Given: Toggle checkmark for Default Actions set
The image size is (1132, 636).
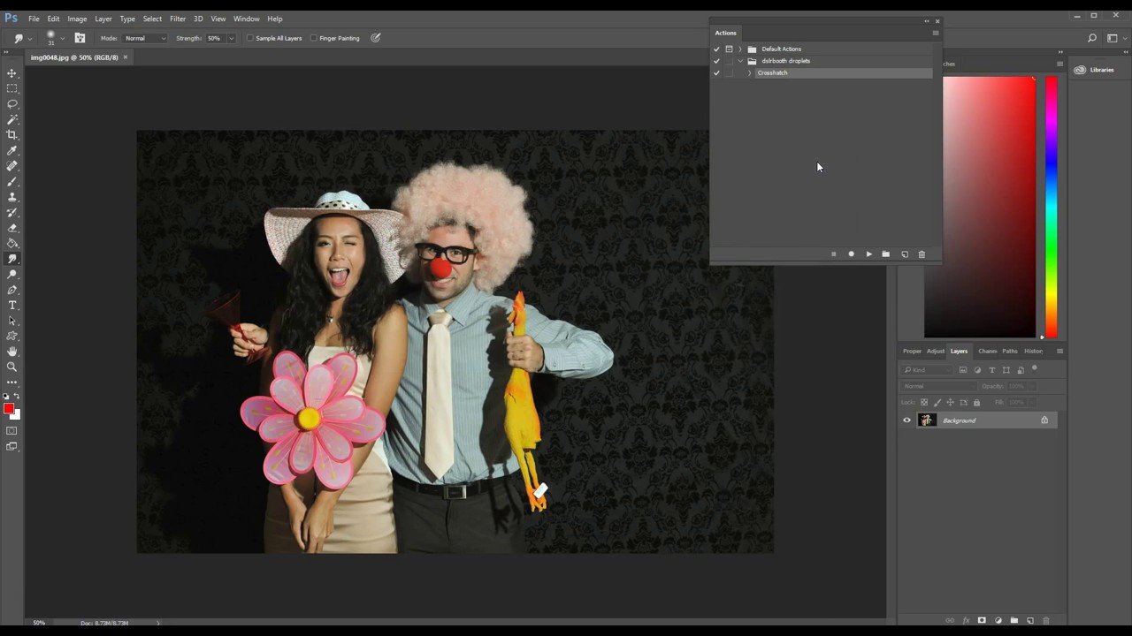Looking at the screenshot, I should [x=716, y=49].
